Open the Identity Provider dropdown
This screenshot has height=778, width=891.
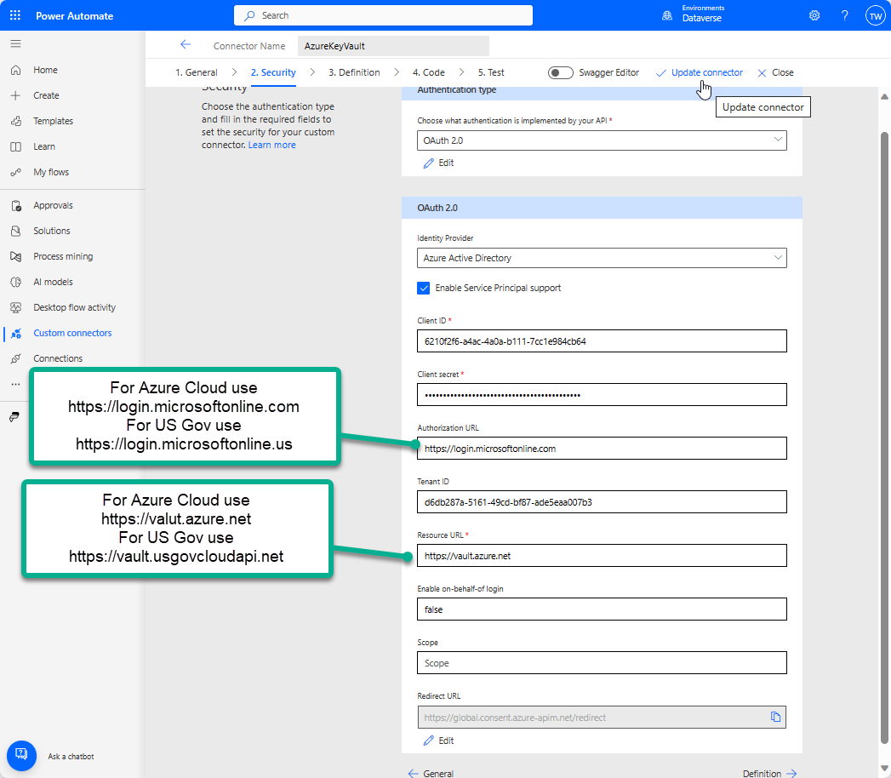tap(602, 258)
